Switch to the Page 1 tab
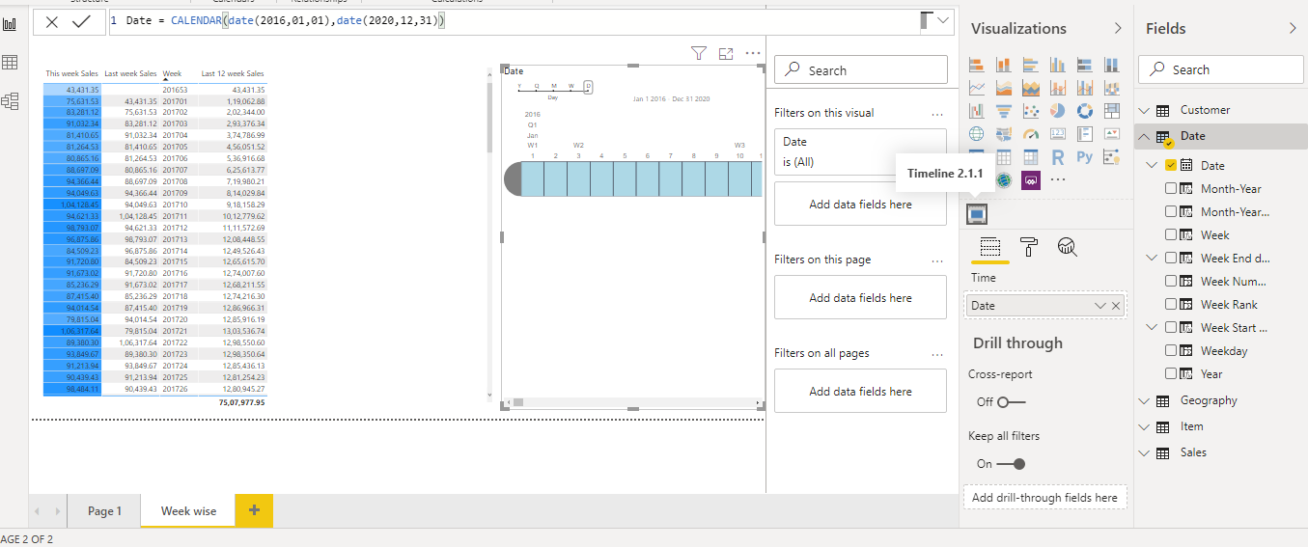1308x547 pixels. (x=104, y=510)
